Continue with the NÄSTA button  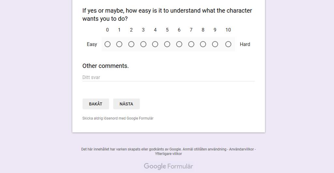point(126,104)
